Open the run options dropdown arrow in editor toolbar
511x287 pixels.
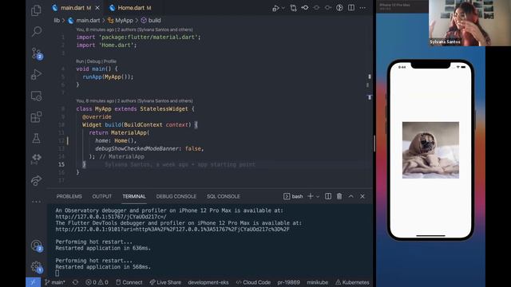283,8
